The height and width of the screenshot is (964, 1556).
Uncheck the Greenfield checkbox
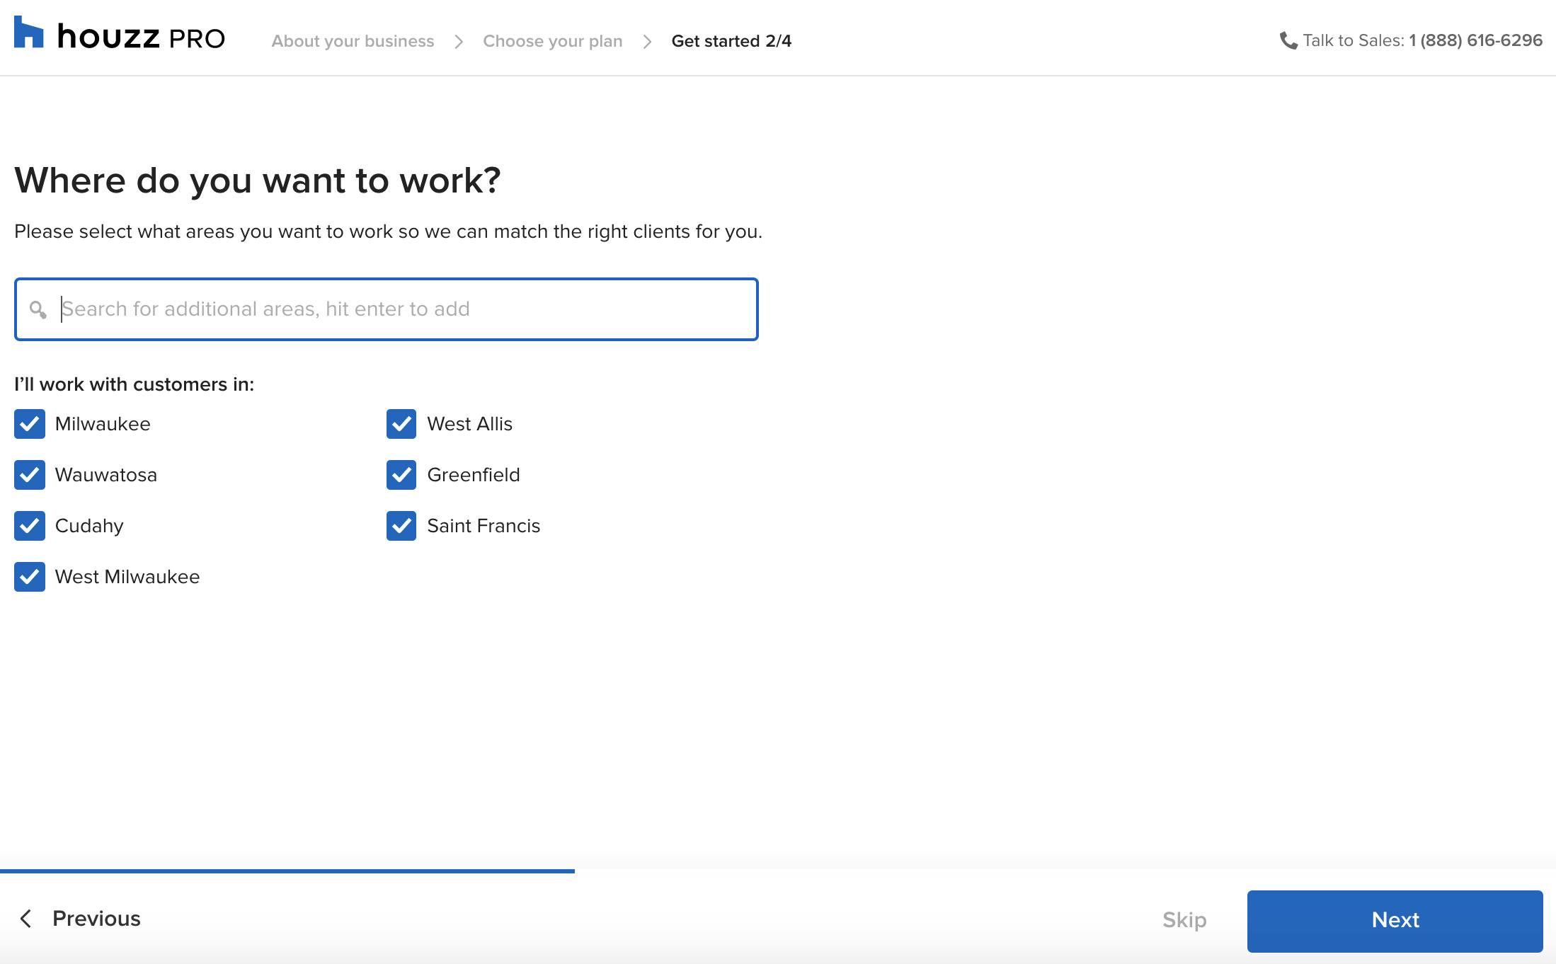pos(401,475)
